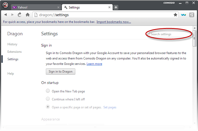Image resolution: width=198 pixels, height=131 pixels.
Task: Open History from the sidebar
Action: click(x=12, y=44)
